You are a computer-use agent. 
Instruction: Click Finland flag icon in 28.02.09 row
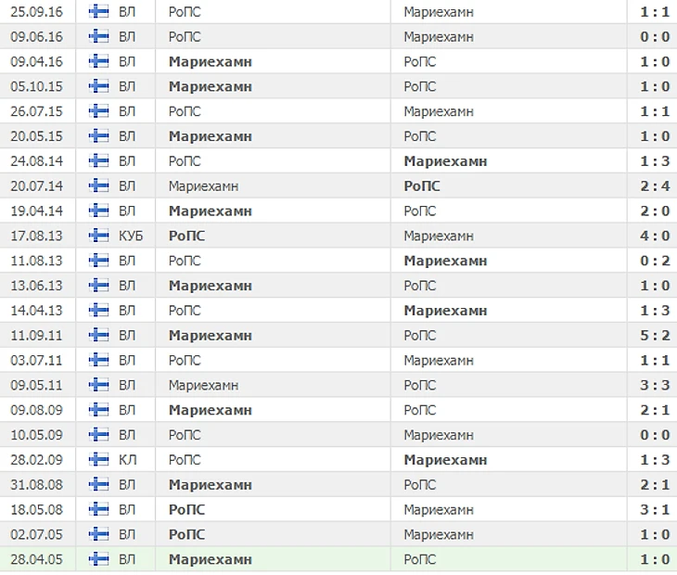click(x=98, y=460)
